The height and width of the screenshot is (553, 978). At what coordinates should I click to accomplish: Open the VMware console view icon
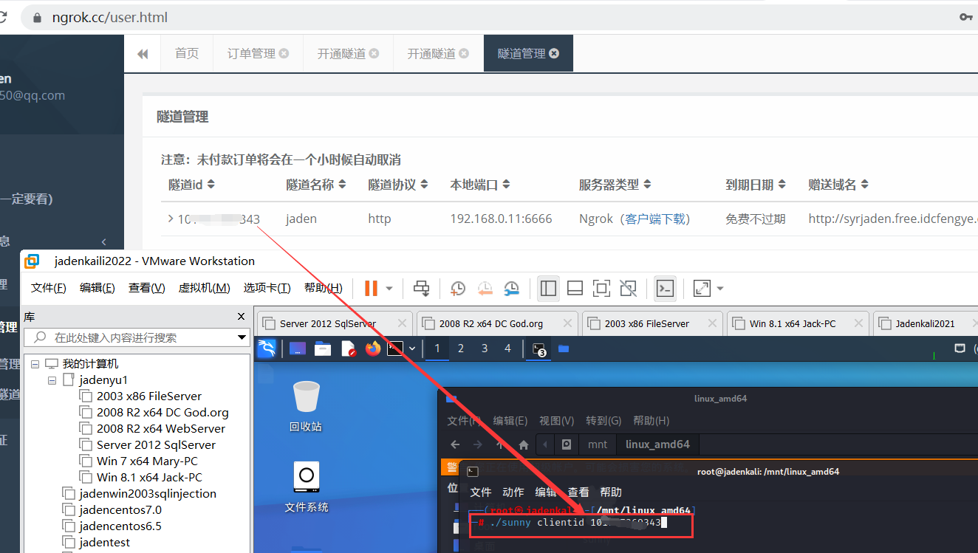click(665, 288)
